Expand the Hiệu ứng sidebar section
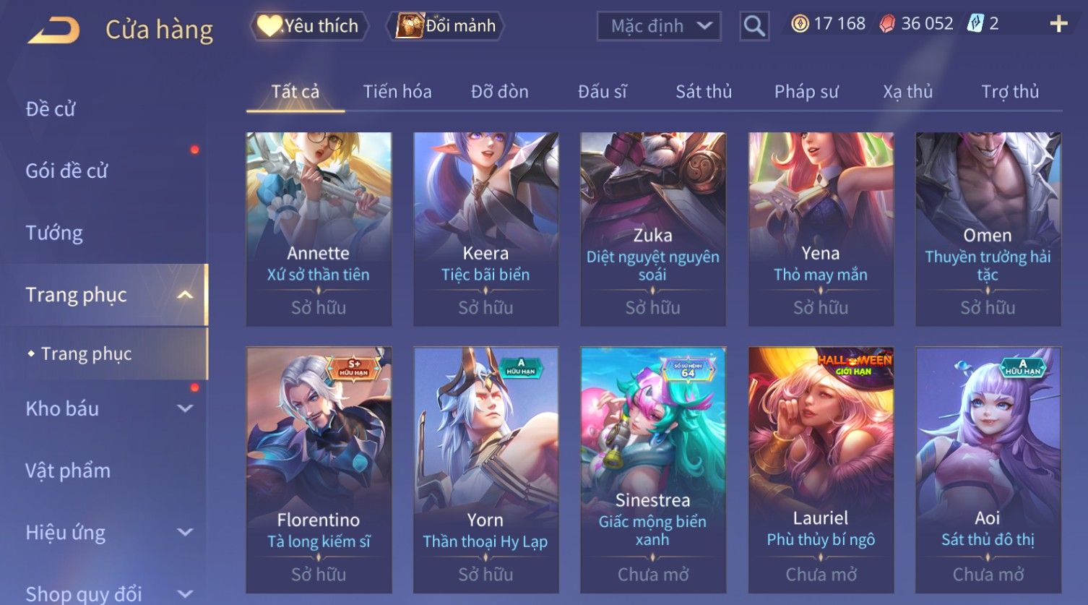The width and height of the screenshot is (1088, 605). pos(185,533)
